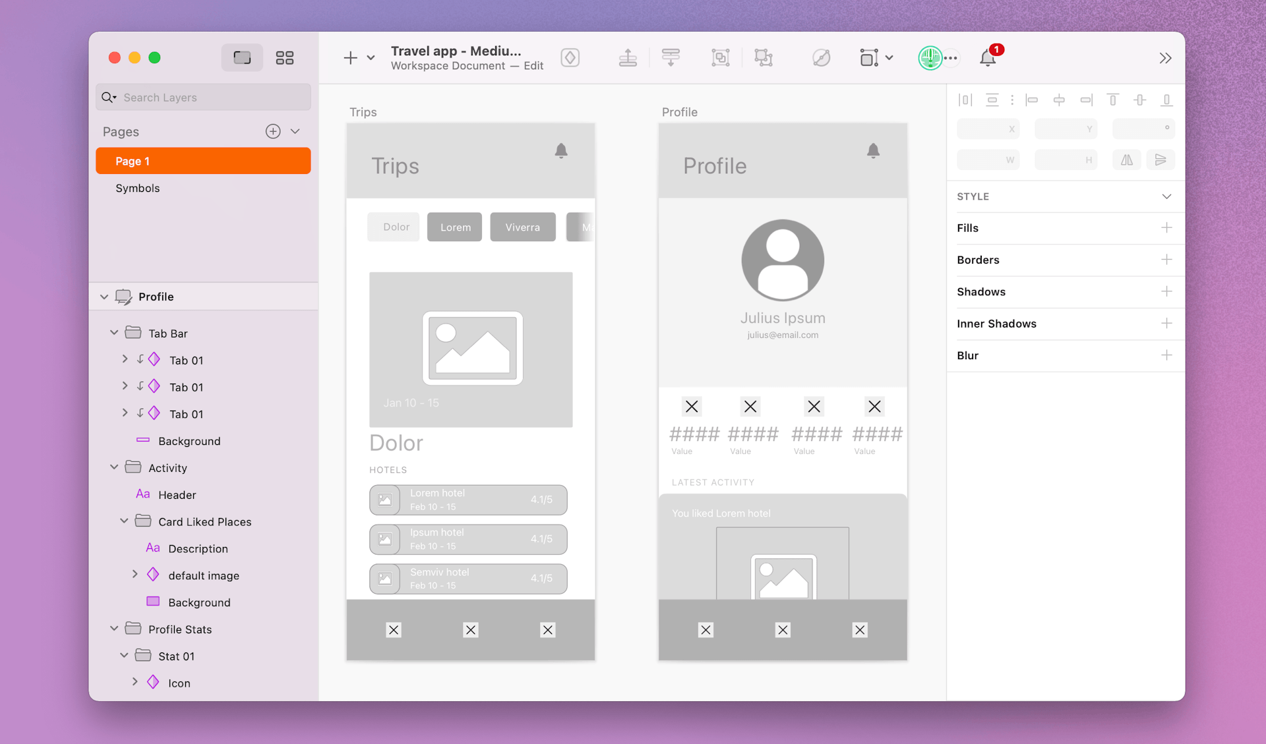Collapse the Profile layer group
The image size is (1266, 744).
pos(104,297)
